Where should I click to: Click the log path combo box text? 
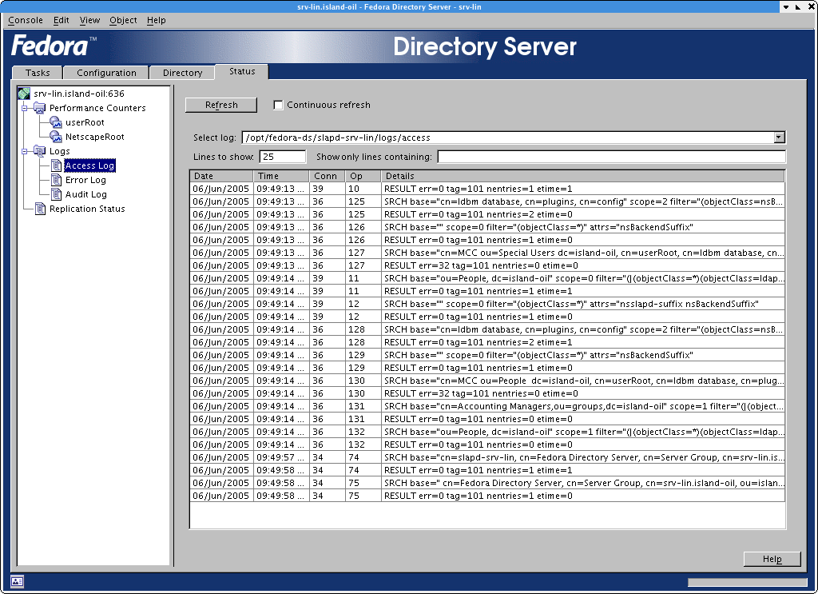338,138
